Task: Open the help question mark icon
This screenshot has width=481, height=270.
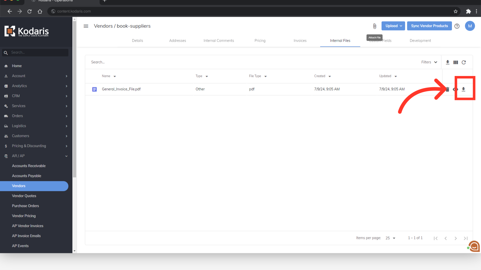Action: 457,26
